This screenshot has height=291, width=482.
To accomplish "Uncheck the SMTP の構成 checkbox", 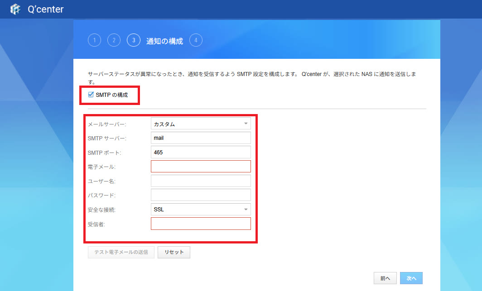I will pos(91,95).
